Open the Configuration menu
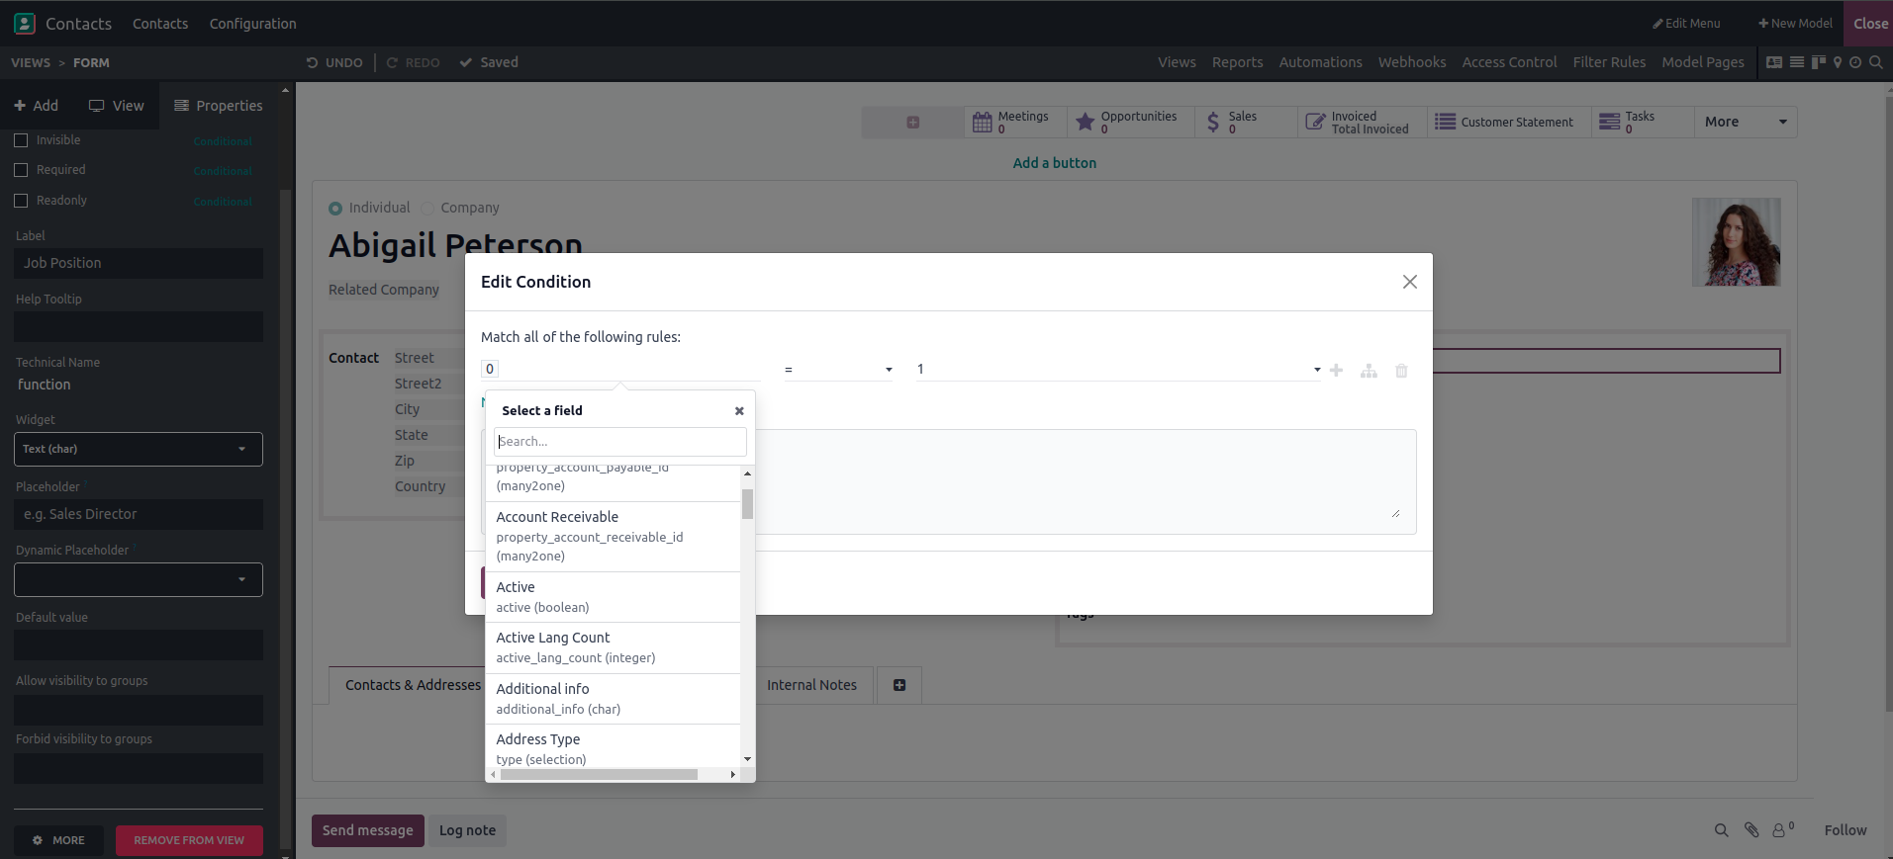The image size is (1893, 859). (x=252, y=24)
